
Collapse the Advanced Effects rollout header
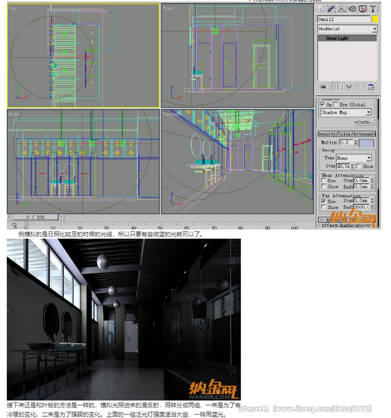347,220
